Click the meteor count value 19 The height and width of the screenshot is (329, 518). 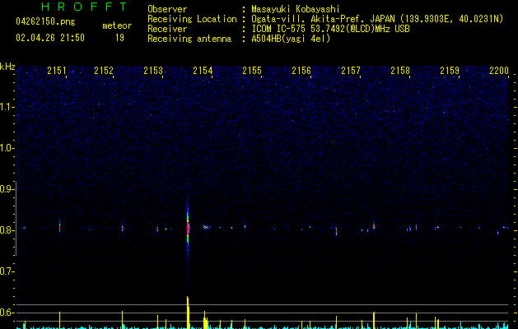click(x=119, y=38)
